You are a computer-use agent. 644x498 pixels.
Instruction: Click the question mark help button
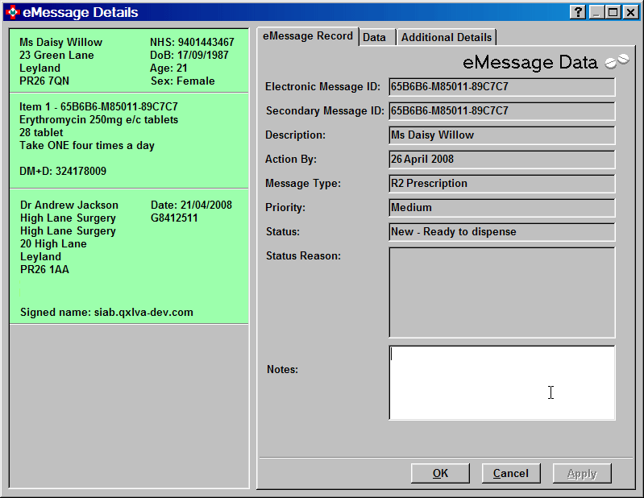click(578, 12)
